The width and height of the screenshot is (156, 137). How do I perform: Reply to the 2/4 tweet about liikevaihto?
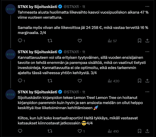click(x=21, y=41)
